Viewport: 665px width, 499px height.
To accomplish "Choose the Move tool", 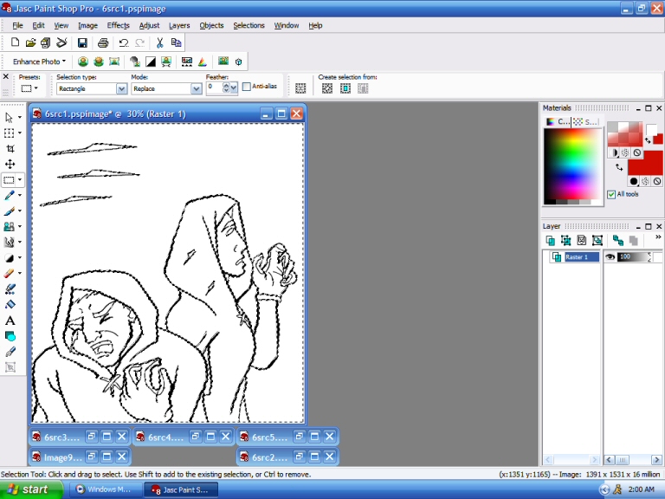I will coord(10,164).
